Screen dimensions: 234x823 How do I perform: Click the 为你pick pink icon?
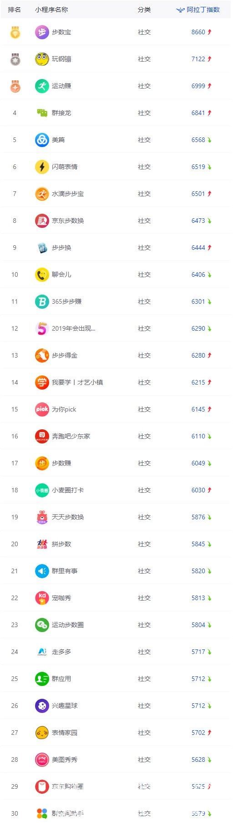[42, 409]
